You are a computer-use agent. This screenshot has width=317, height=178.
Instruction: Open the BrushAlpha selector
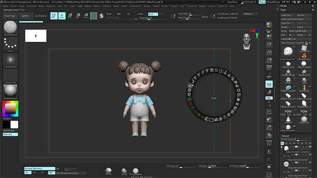point(10,60)
